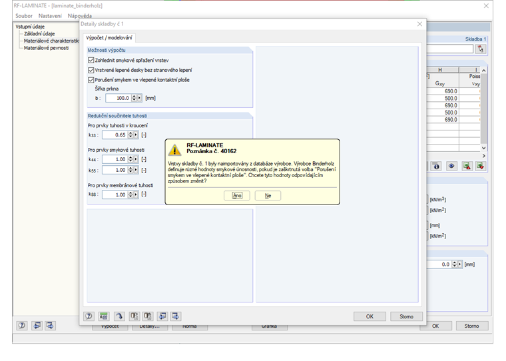The image size is (506, 361).
Task: Click the help icon in the main RF-LAMINATE window
Action: [21, 326]
